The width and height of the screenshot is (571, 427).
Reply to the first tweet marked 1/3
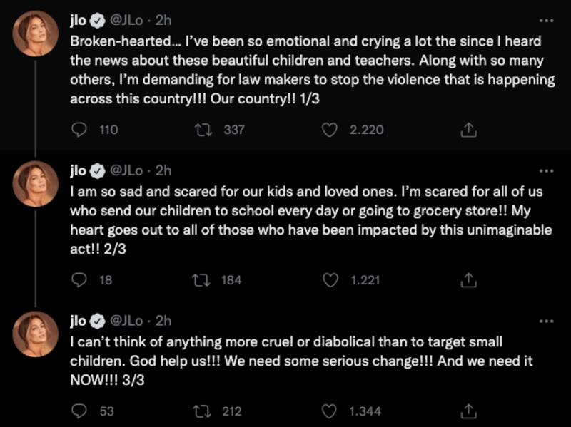click(x=81, y=130)
